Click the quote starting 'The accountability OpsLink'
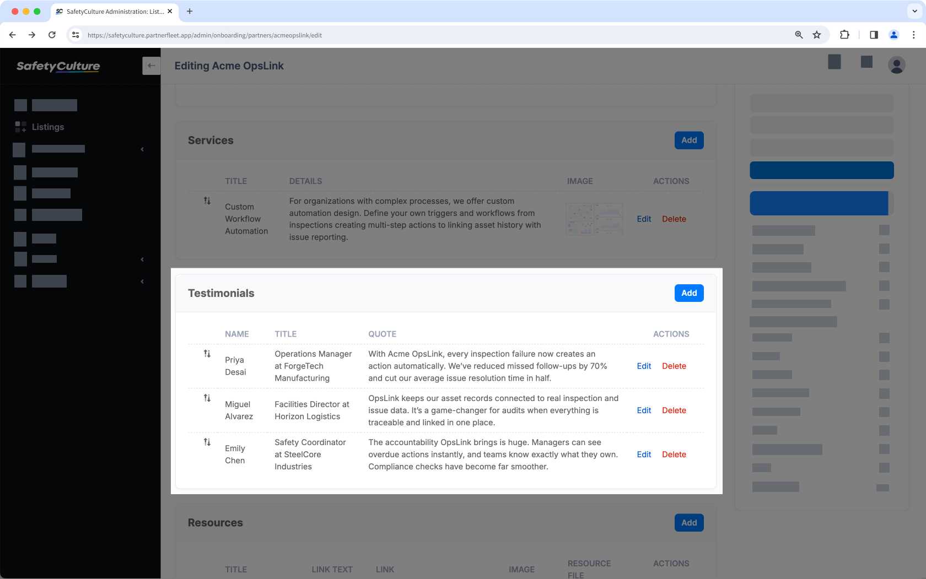 (493, 454)
